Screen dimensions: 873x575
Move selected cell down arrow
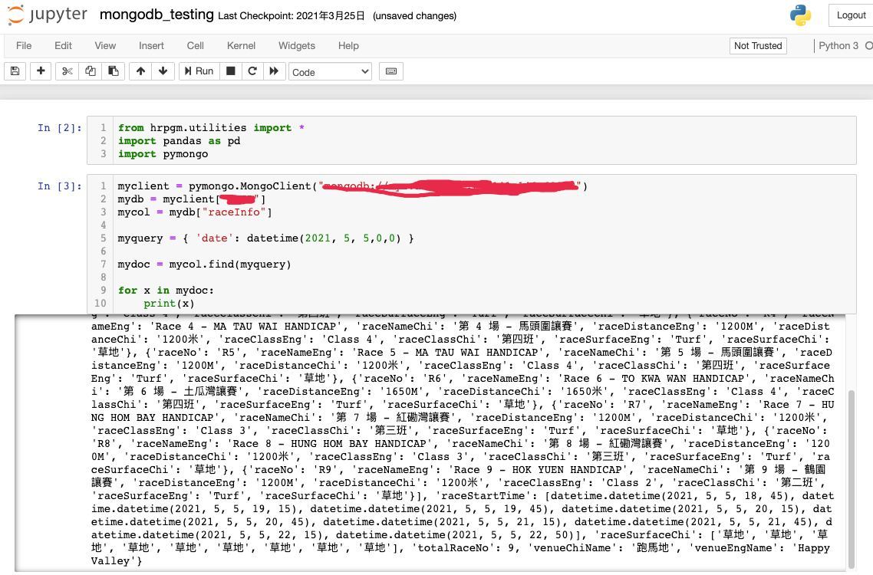pyautogui.click(x=163, y=71)
